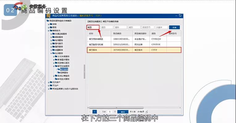
Task: Select page 1 in the pager
Action: 95,112
